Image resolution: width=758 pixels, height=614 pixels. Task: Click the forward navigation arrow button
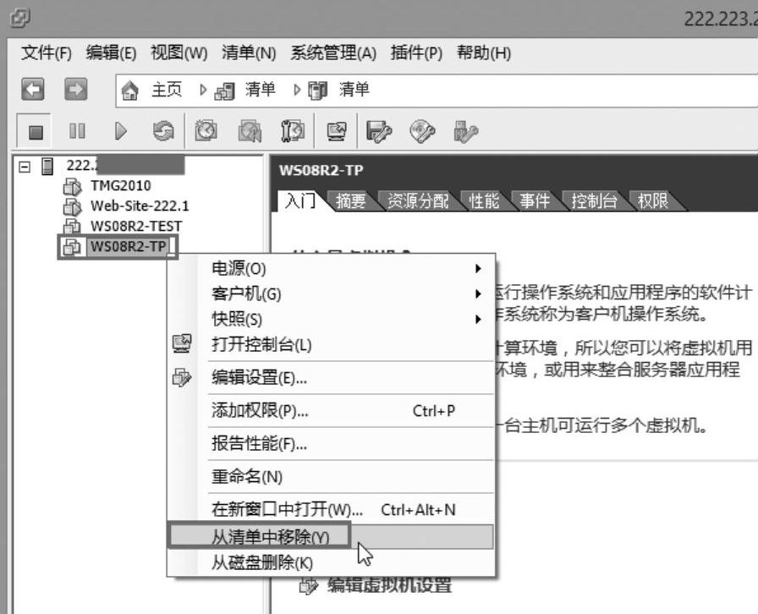tap(76, 90)
